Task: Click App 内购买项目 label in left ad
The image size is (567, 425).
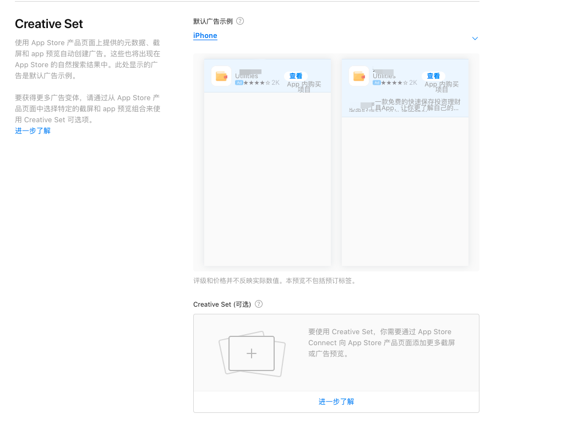Action: 304,86
